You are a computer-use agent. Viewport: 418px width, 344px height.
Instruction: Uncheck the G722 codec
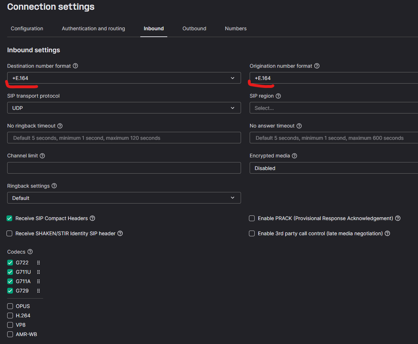[10, 263]
